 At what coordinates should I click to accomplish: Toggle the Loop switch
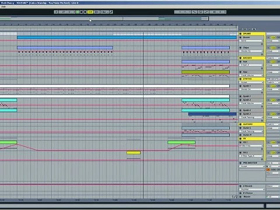tap(200, 12)
